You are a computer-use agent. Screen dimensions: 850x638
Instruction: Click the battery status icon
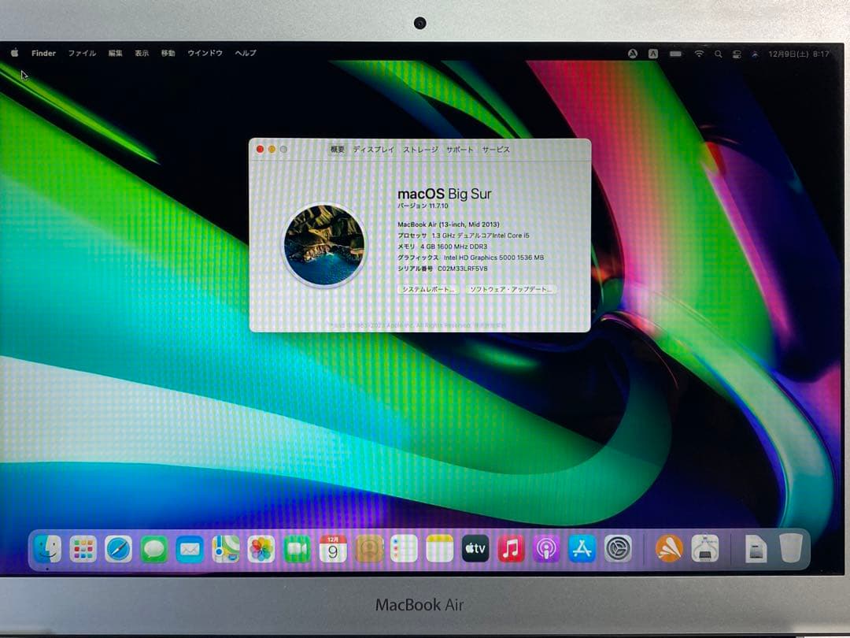677,54
